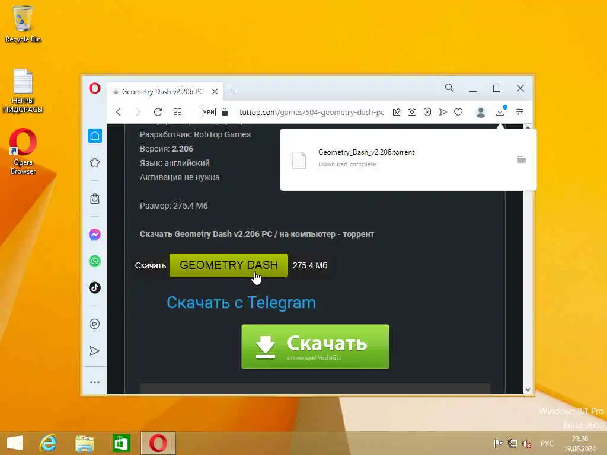Viewport: 607px width, 455px height.
Task: Close the Geometry Dash tab
Action: (x=215, y=92)
